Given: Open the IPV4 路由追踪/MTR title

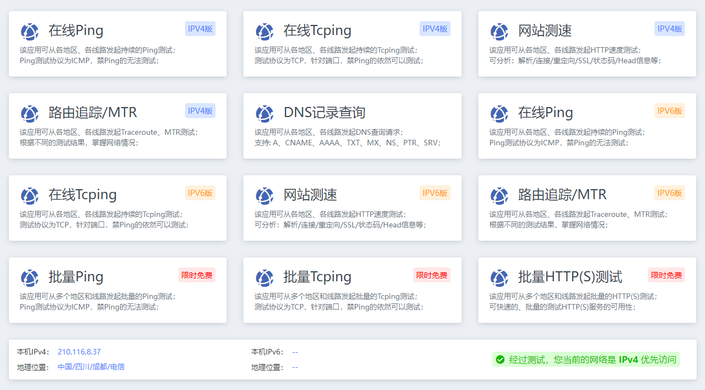Looking at the screenshot, I should click(92, 113).
